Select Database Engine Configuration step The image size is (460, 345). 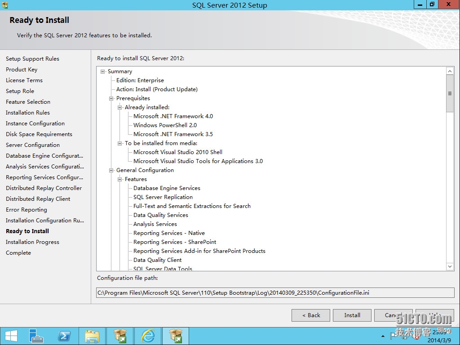coord(44,156)
